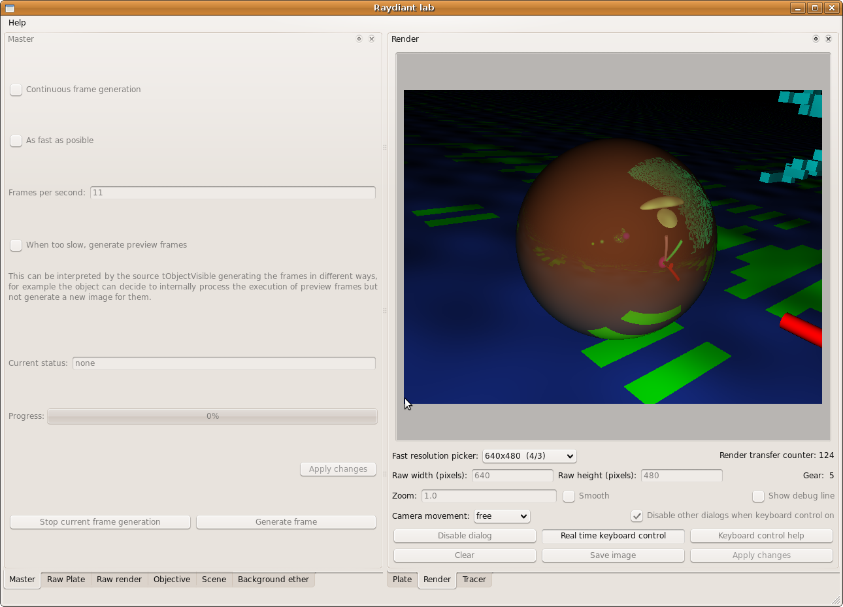Float the Master dock panel
This screenshot has height=607, width=843.
(359, 39)
